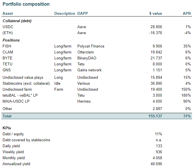
Task: Select the 90% APR cell
Action: coord(187,101)
